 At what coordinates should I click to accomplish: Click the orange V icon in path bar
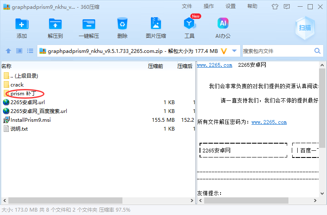(x=224, y=51)
